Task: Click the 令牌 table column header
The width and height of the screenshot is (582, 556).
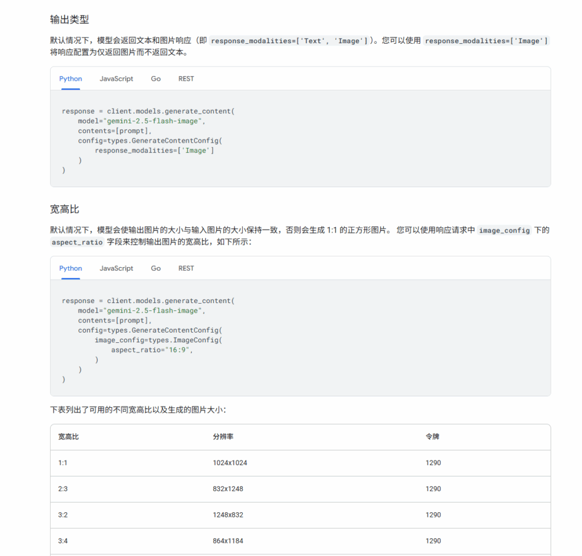Action: (432, 437)
